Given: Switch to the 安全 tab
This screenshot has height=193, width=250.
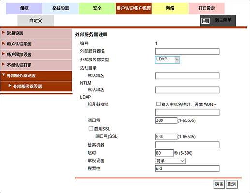Looking at the screenshot, I should (97, 8).
